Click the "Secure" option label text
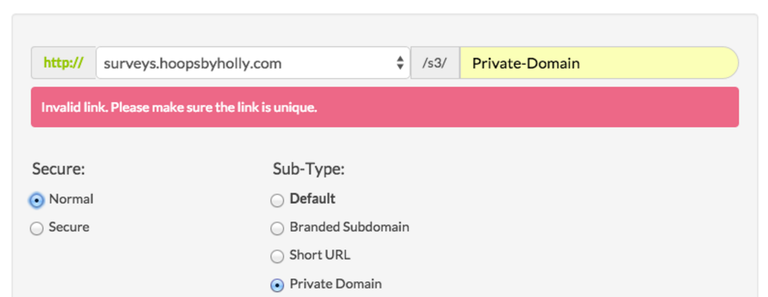This screenshot has width=768, height=297. pos(69,227)
